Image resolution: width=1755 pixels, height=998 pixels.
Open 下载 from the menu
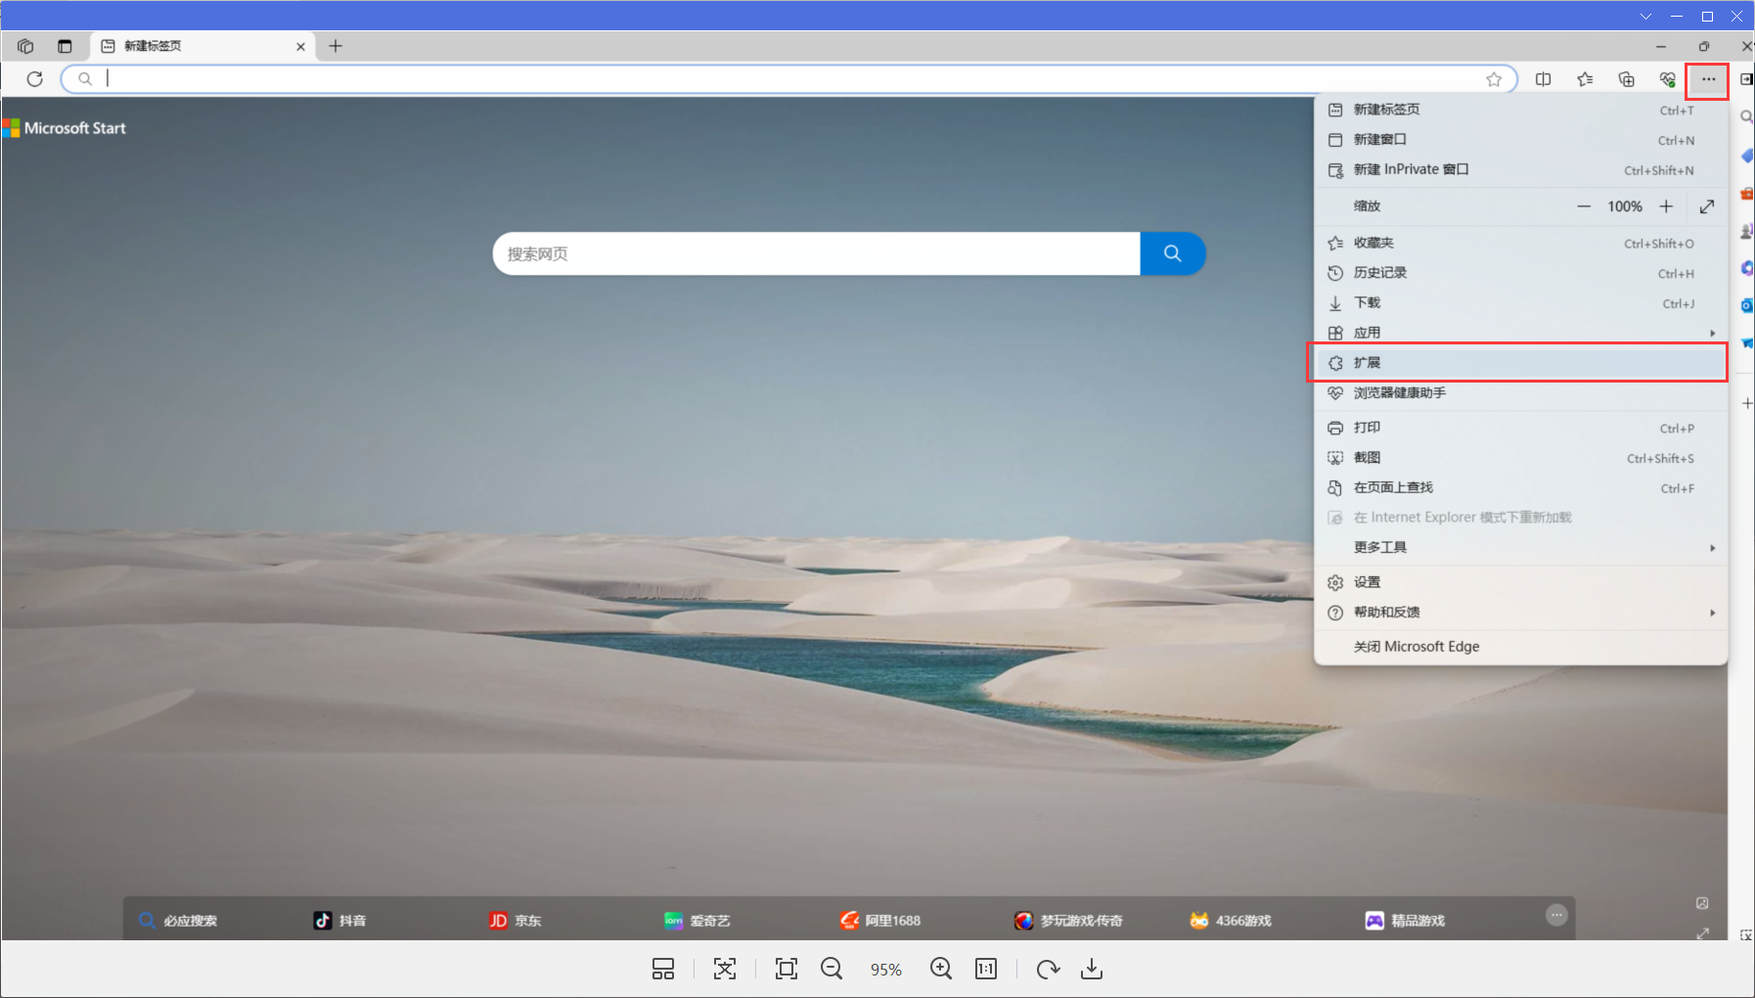1521,303
